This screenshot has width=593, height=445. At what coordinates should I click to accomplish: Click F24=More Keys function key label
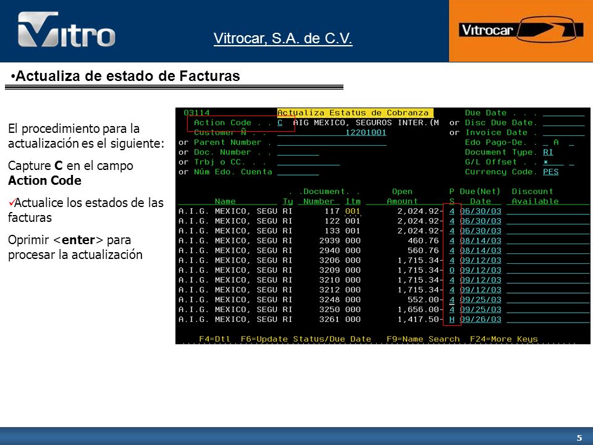[504, 339]
